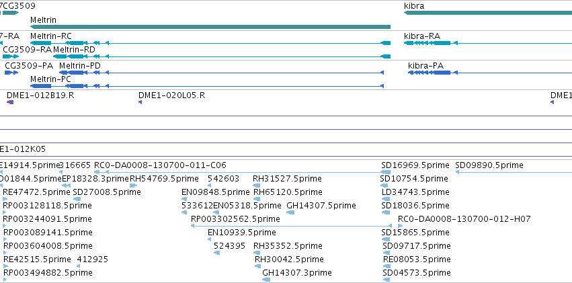
Task: Select the DME1-020L05.R purple arrow
Action: tap(140, 102)
